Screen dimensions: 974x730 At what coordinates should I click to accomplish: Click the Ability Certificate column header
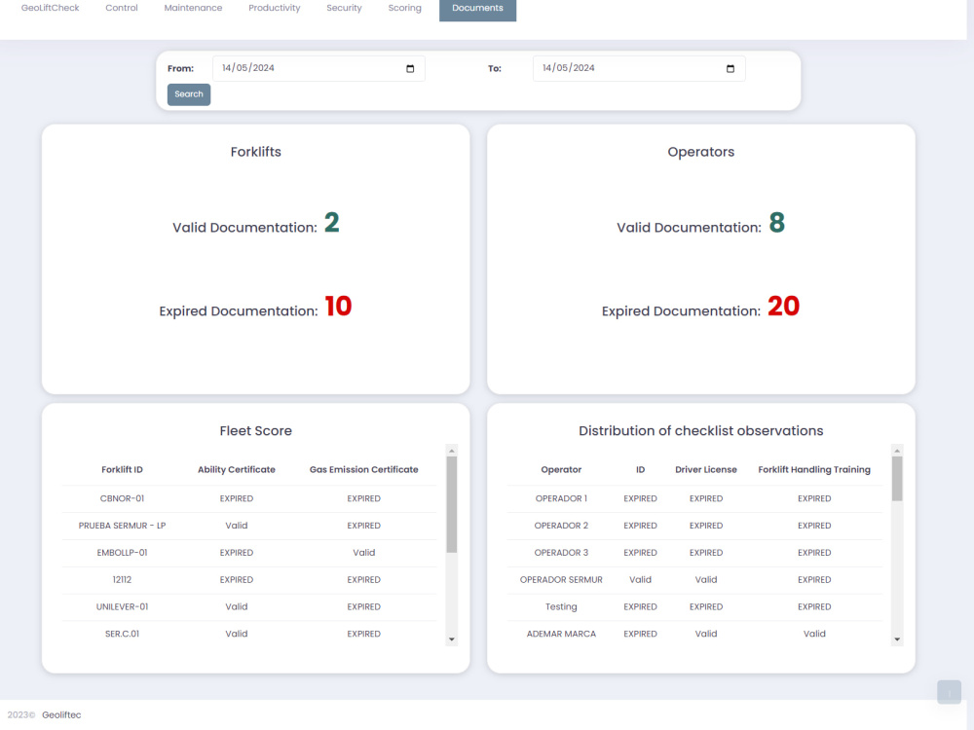[x=237, y=469]
